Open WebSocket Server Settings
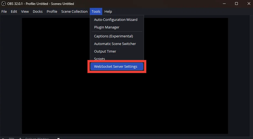The width and height of the screenshot is (253, 139). click(x=117, y=66)
